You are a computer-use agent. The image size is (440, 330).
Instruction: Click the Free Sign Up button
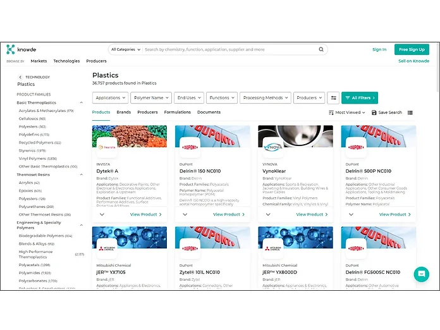pyautogui.click(x=412, y=49)
